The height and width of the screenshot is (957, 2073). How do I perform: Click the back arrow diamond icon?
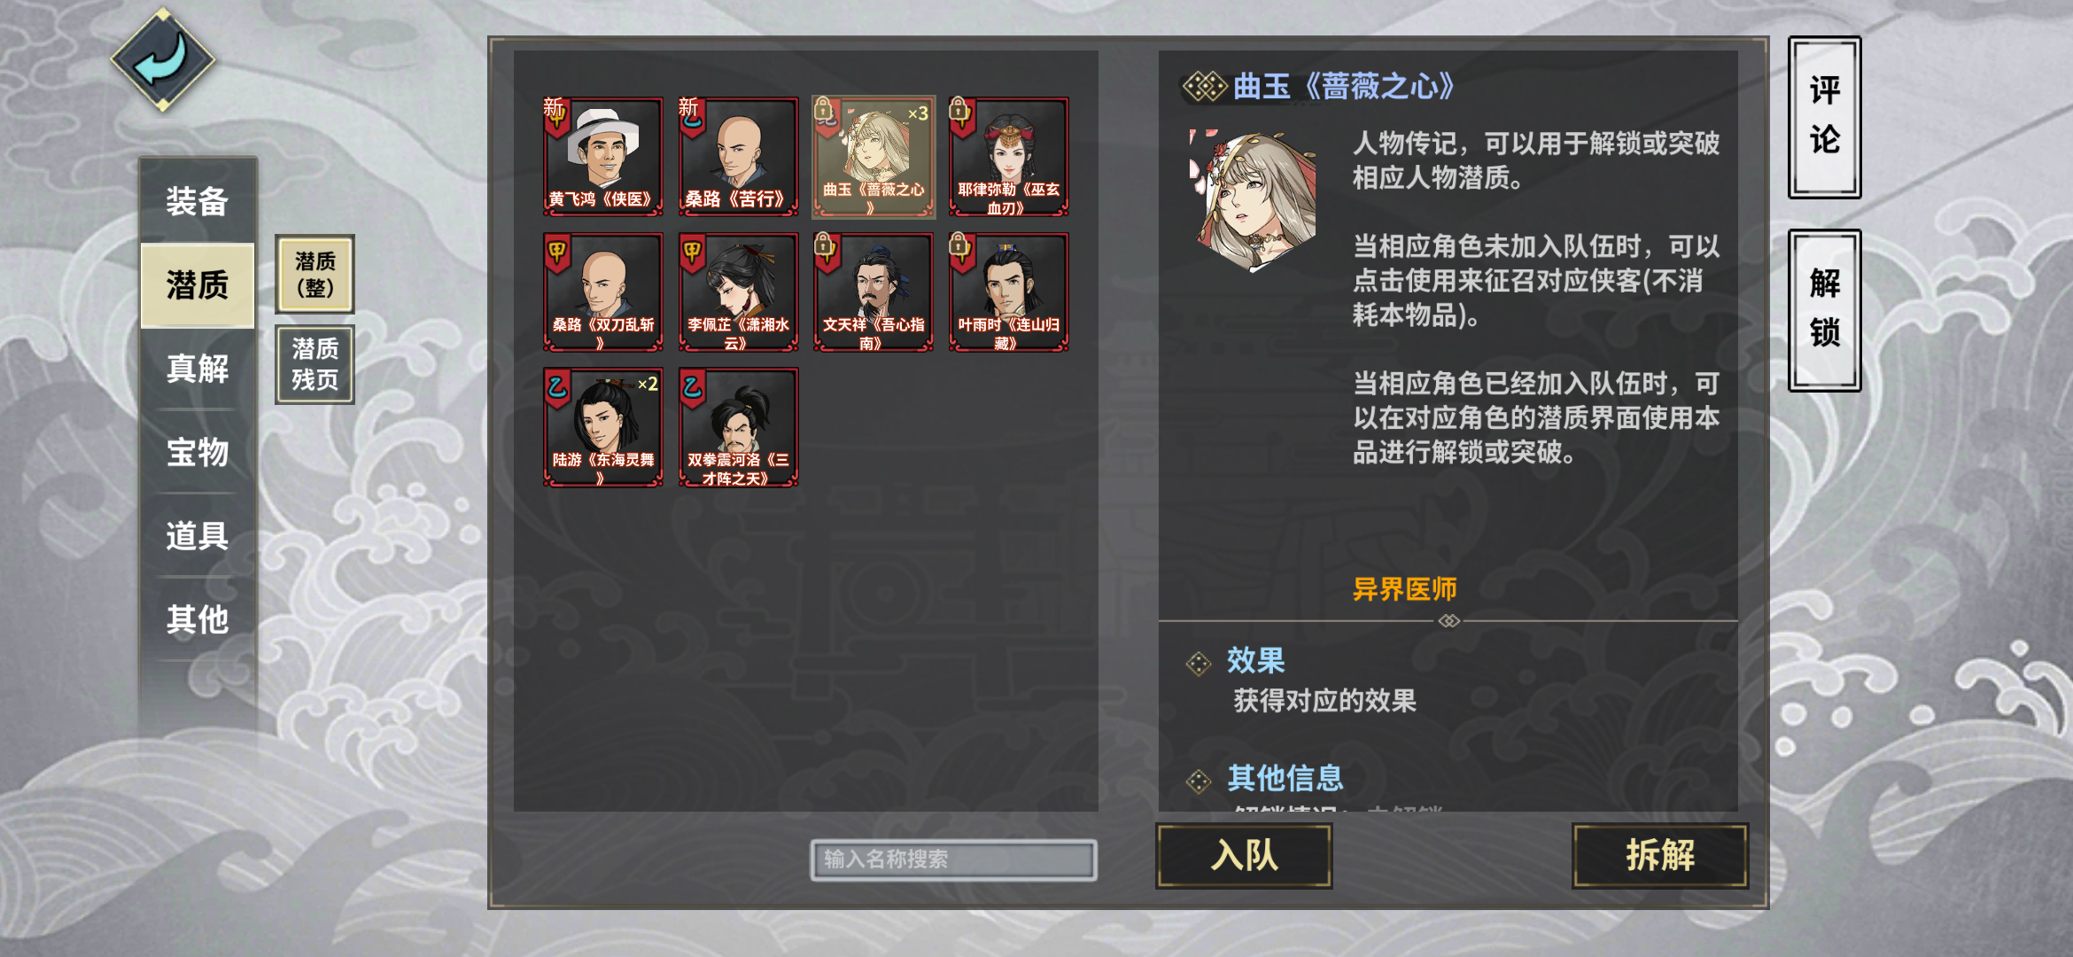point(163,59)
